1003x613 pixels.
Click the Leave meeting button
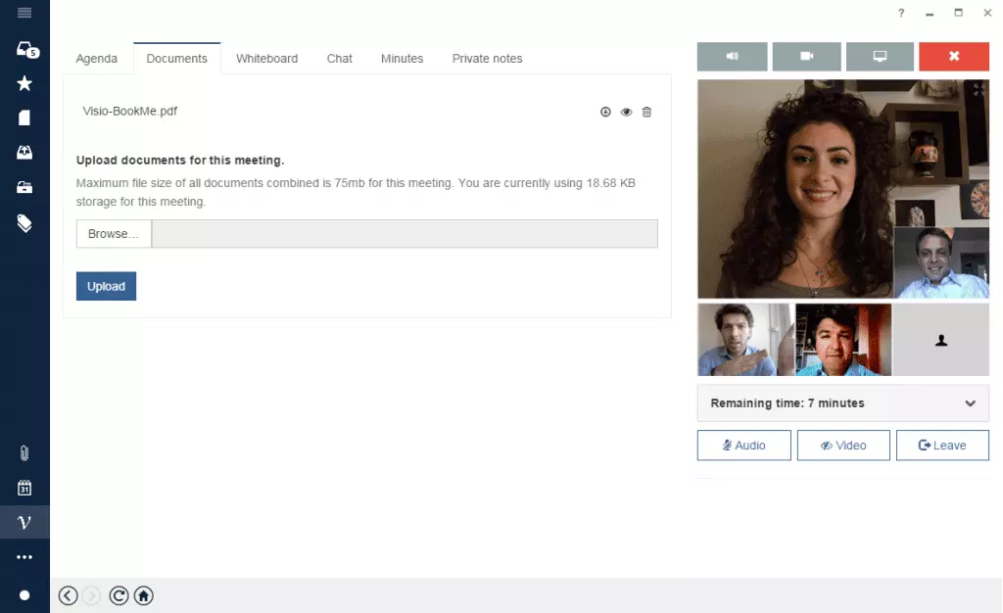pyautogui.click(x=941, y=446)
